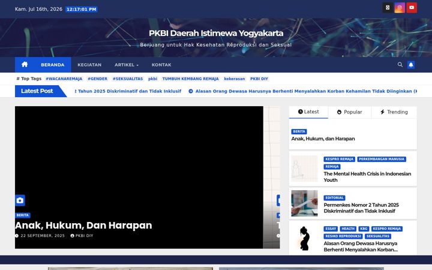Click the # Top Tags label
The image size is (432, 270).
pyautogui.click(x=29, y=79)
